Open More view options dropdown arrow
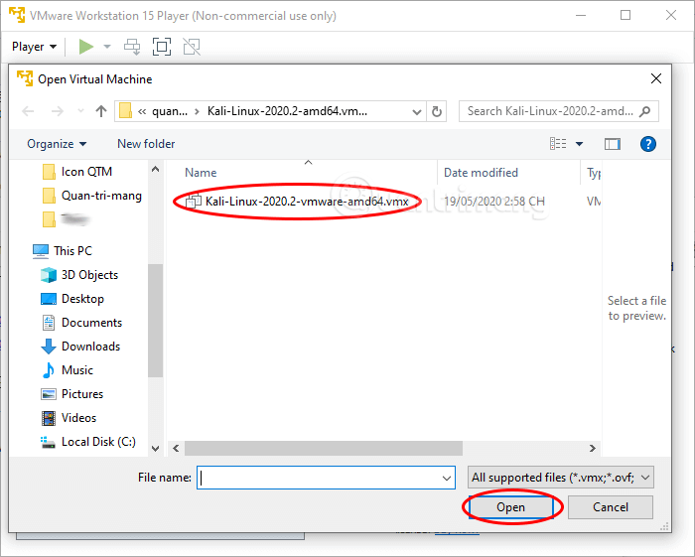695x557 pixels. [x=579, y=144]
